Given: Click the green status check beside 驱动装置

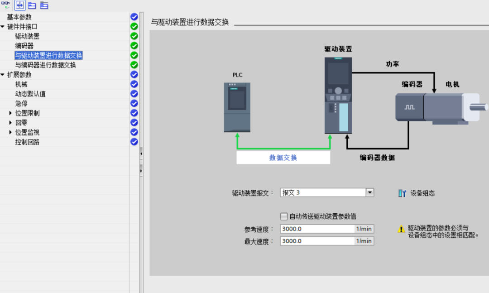Looking at the screenshot, I should (134, 36).
